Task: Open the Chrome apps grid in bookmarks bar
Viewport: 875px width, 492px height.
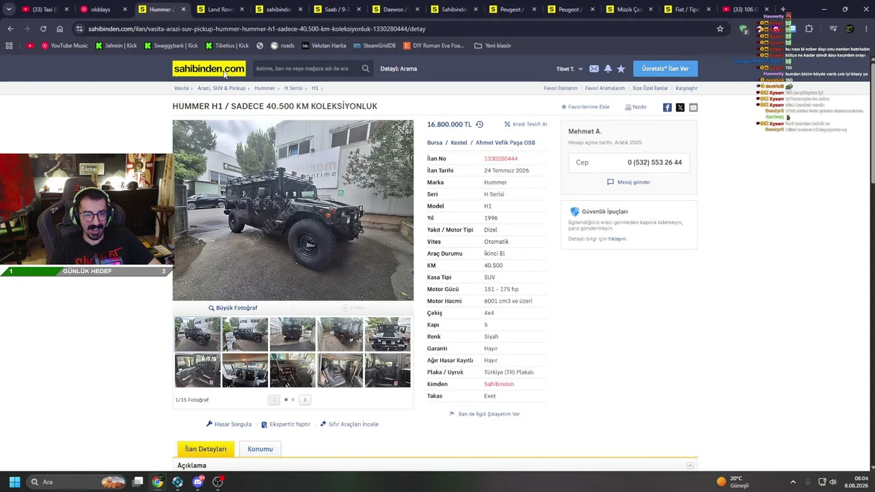Action: pyautogui.click(x=9, y=46)
